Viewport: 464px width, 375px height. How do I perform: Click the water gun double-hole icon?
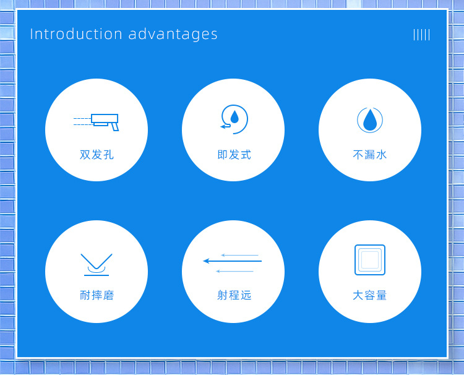[x=96, y=123]
